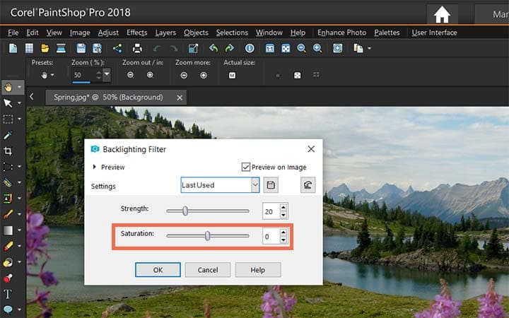Click the scanner import icon
509x318 pixels.
click(61, 48)
